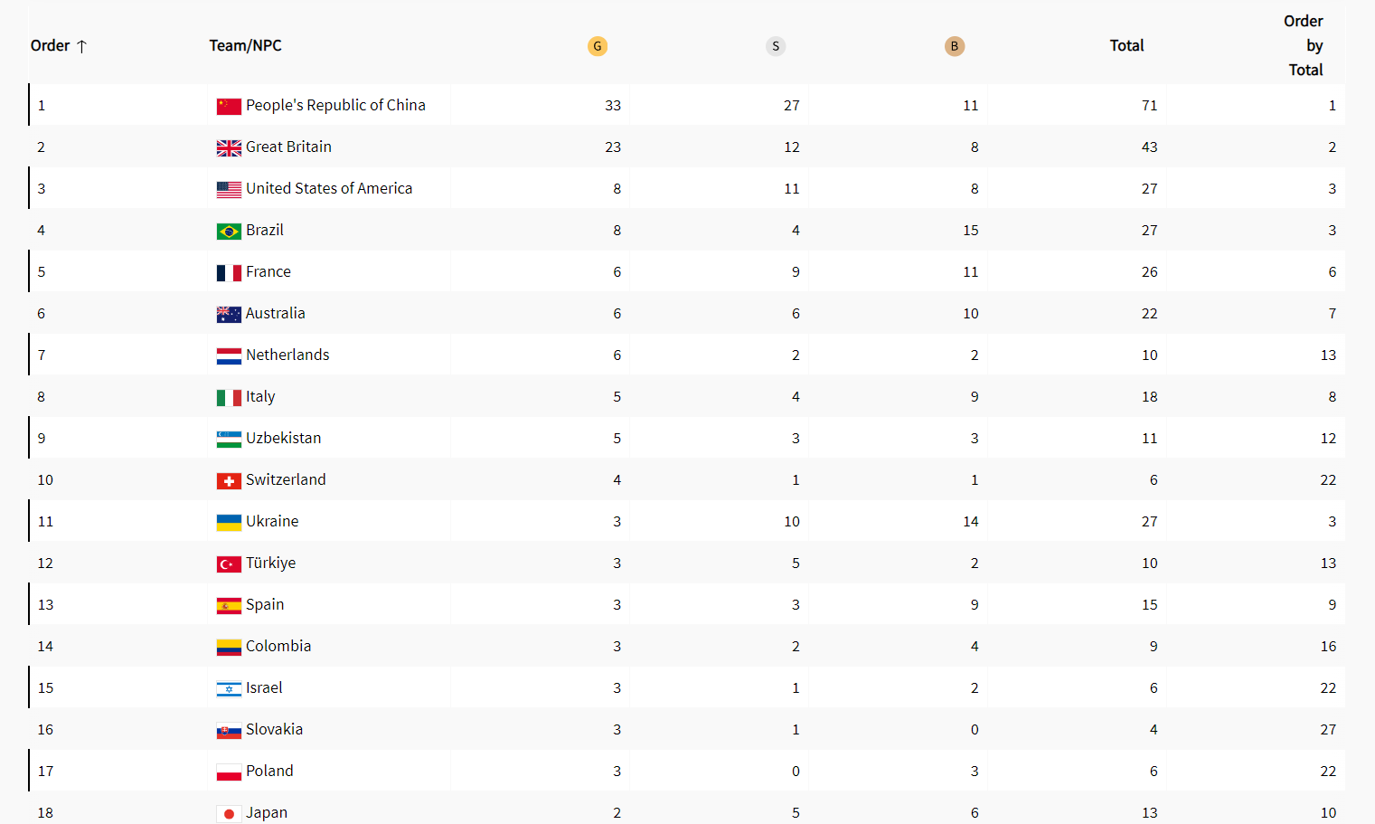Click the Japan flag icon
Image resolution: width=1375 pixels, height=824 pixels.
(x=229, y=813)
